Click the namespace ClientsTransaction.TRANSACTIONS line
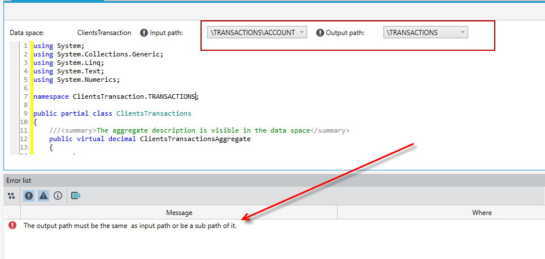This screenshot has width=545, height=259. (x=116, y=96)
